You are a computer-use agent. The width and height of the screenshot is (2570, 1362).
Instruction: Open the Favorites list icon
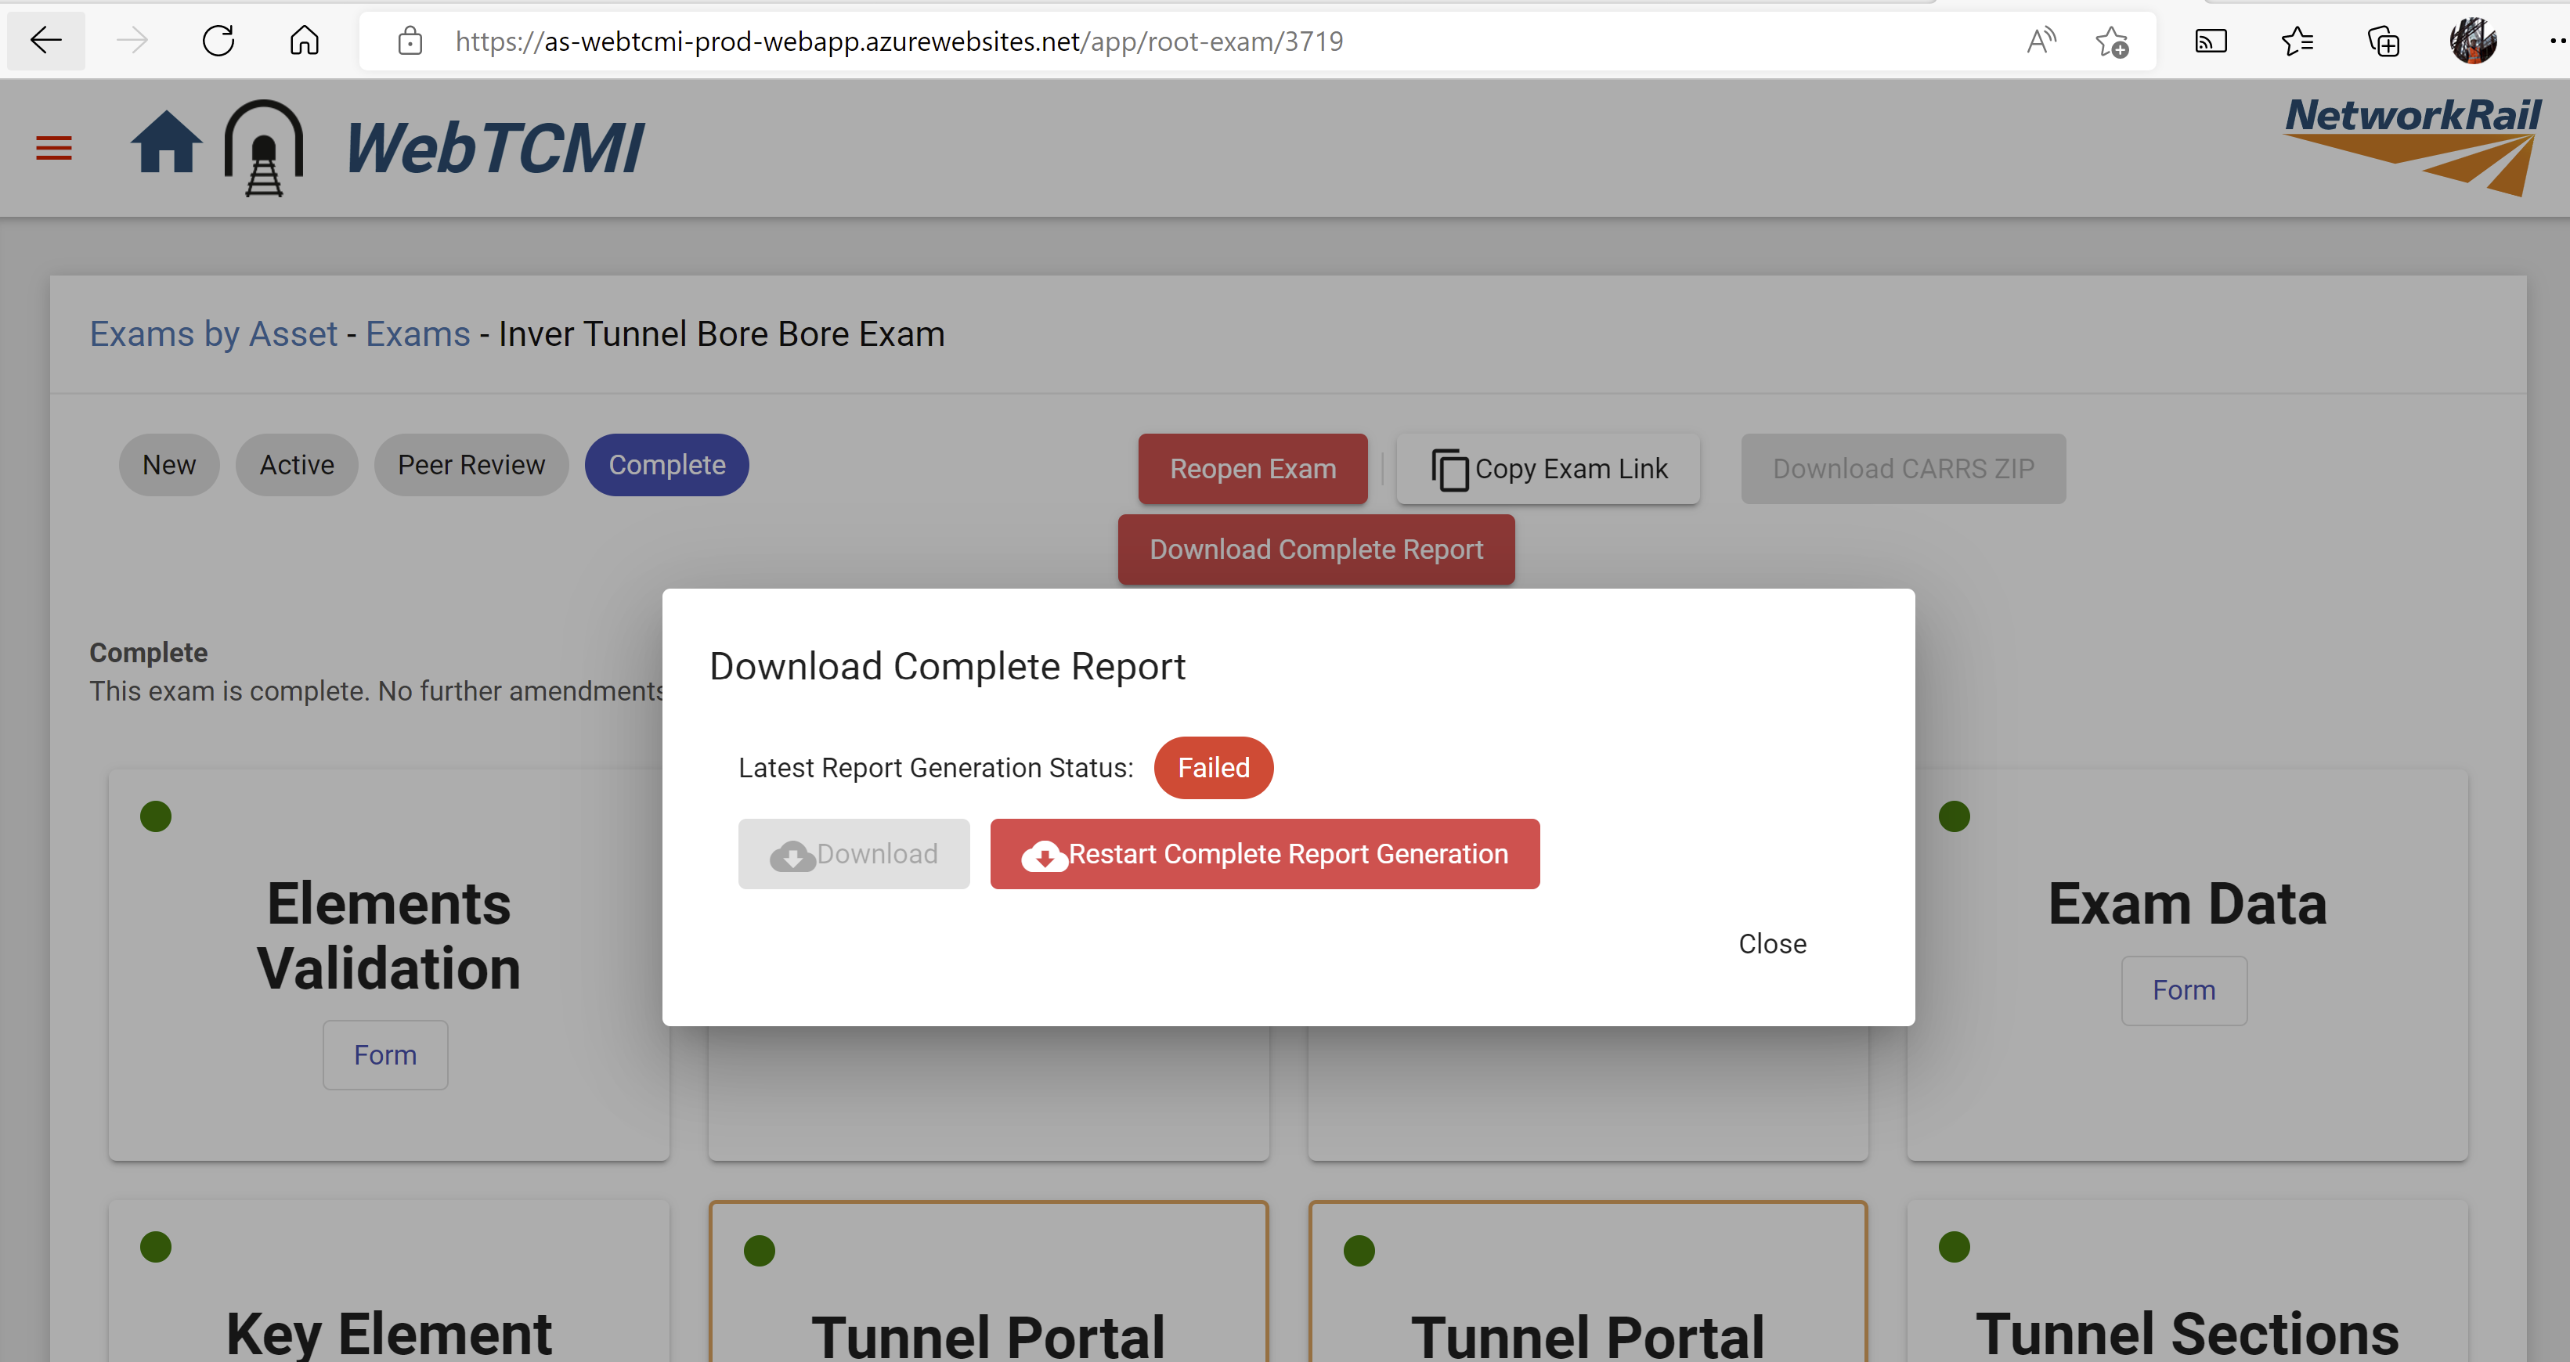click(x=2297, y=41)
